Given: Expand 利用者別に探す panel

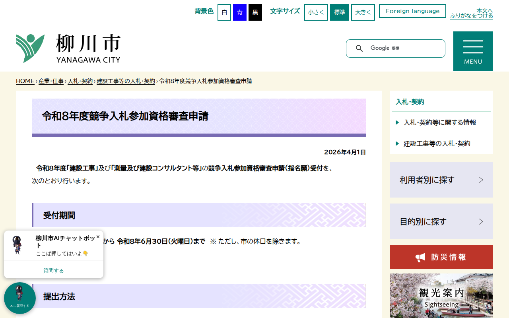Looking at the screenshot, I should pos(441,180).
